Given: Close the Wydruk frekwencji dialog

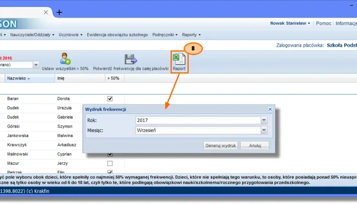Looking at the screenshot, I should click(x=270, y=109).
